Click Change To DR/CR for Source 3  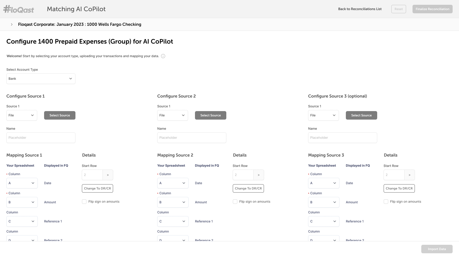[399, 188]
